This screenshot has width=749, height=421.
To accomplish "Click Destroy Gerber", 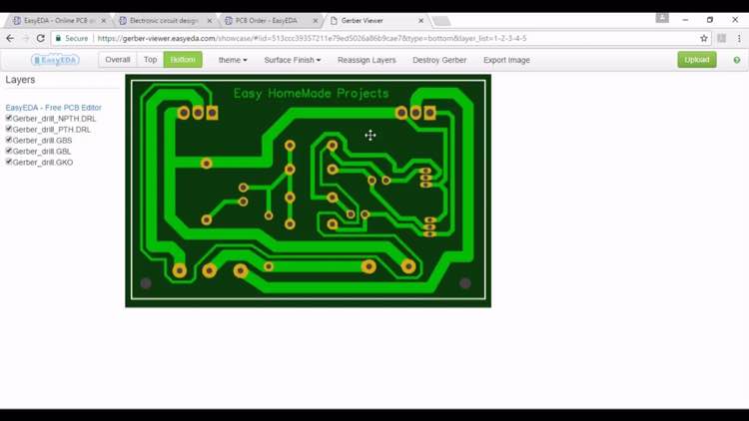I will 439,60.
